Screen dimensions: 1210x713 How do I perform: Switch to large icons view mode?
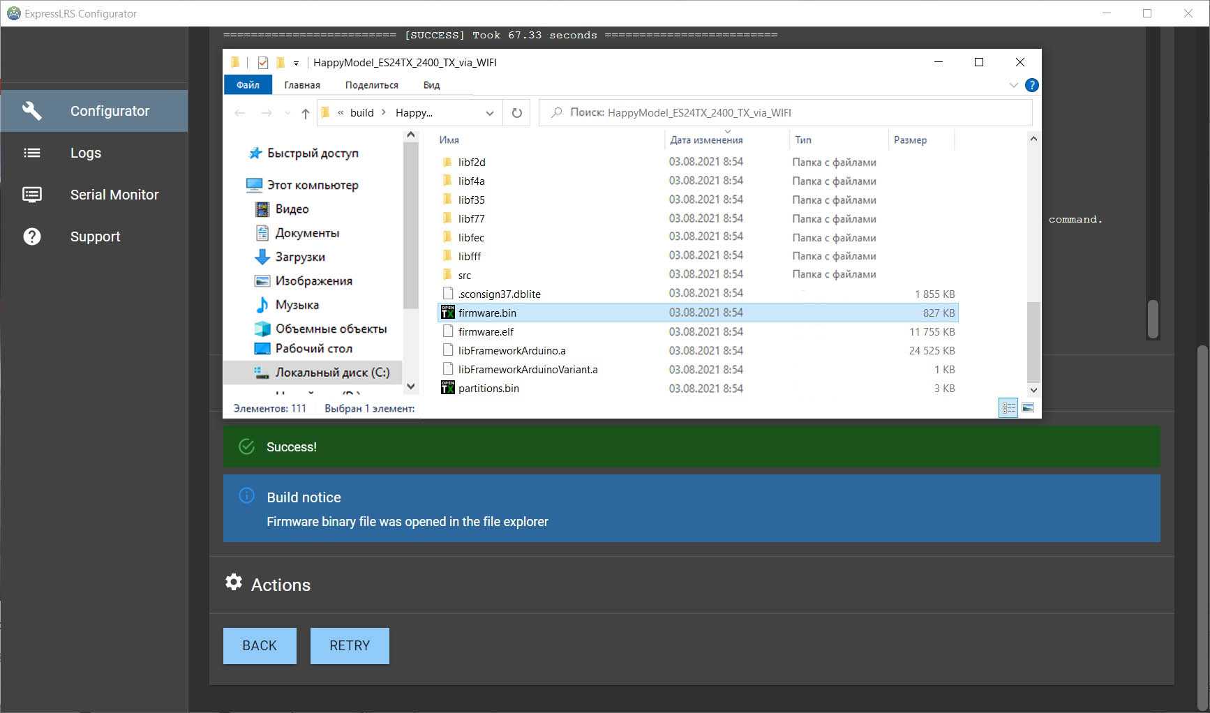(x=1028, y=408)
